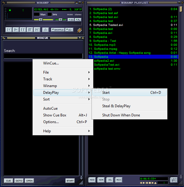Click the Pause button in the Winamp main window
The image size is (184, 187).
23,30
